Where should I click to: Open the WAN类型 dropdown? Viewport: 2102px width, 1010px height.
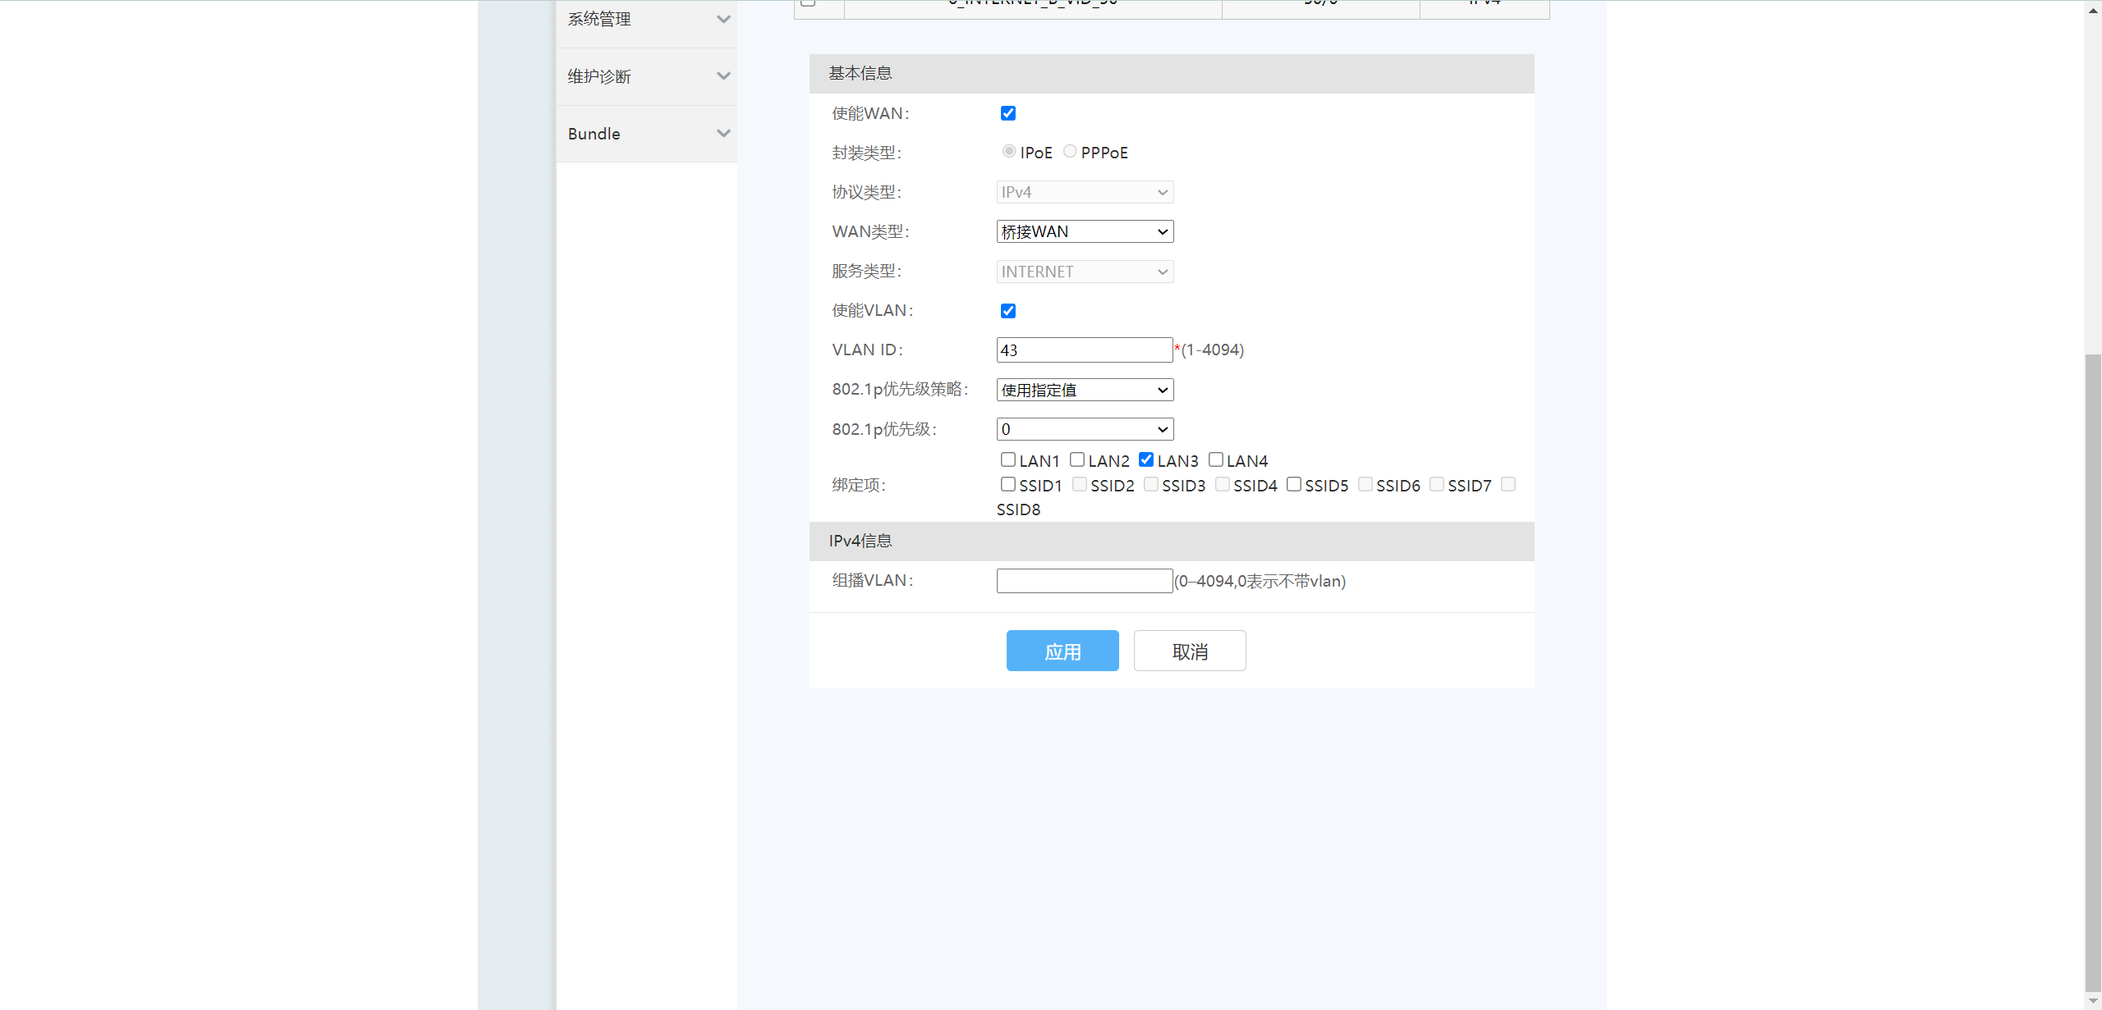point(1084,232)
